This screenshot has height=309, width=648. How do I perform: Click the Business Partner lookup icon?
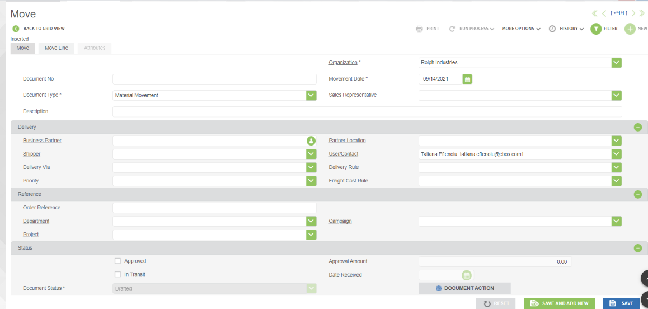tap(311, 141)
